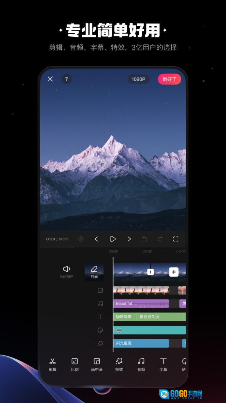Jump to the next frame arrow
The image size is (226, 403).
pyautogui.click(x=129, y=239)
